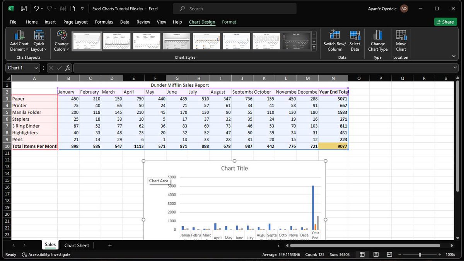Click the scroll sheets left arrow
The image size is (464, 261).
14,245
